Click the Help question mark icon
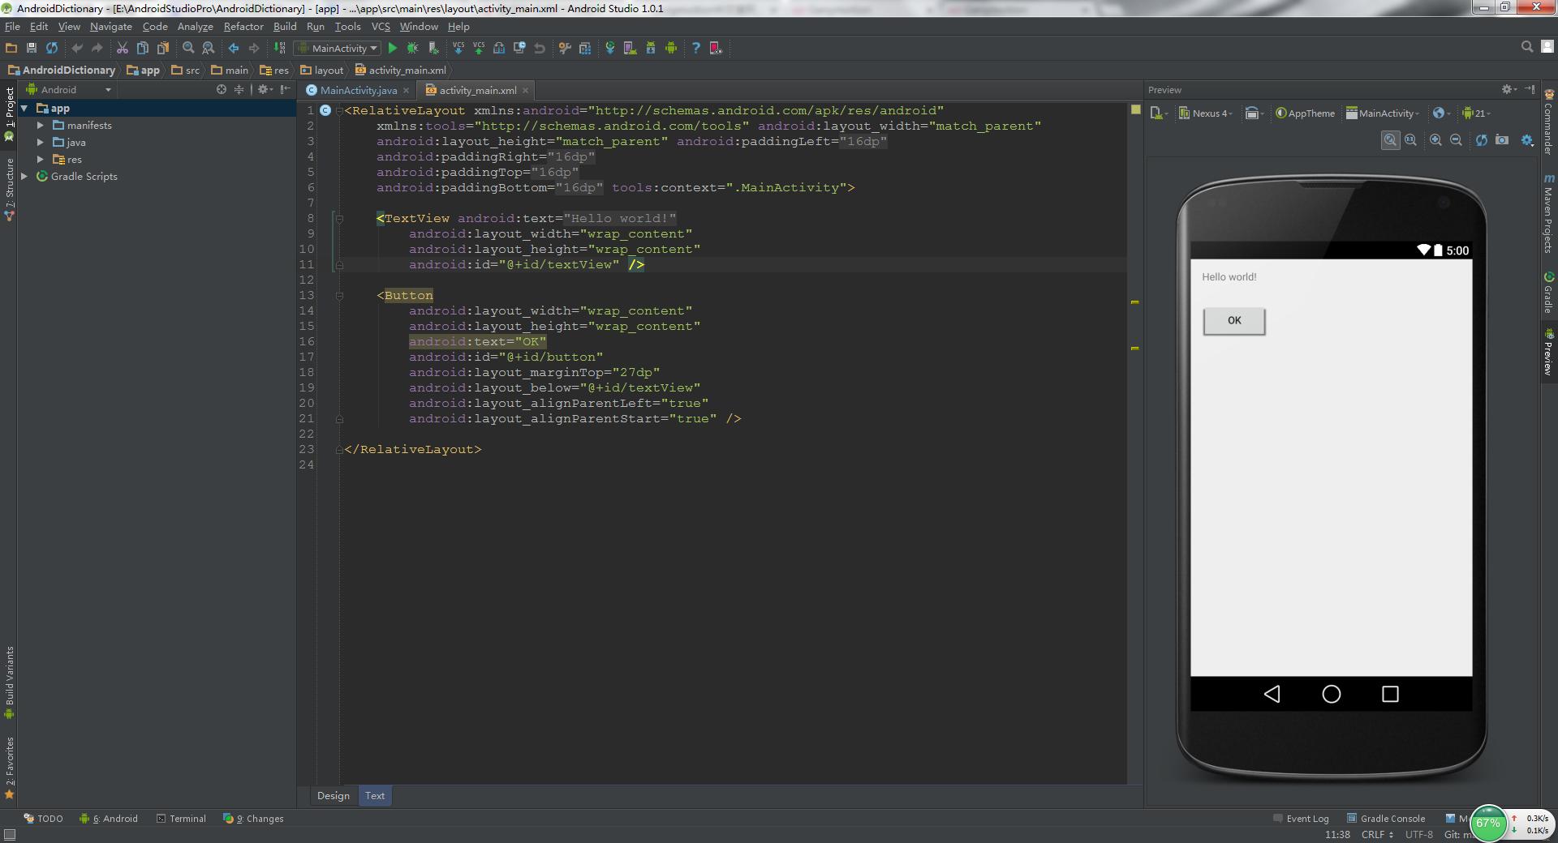Image resolution: width=1558 pixels, height=843 pixels. [x=695, y=49]
